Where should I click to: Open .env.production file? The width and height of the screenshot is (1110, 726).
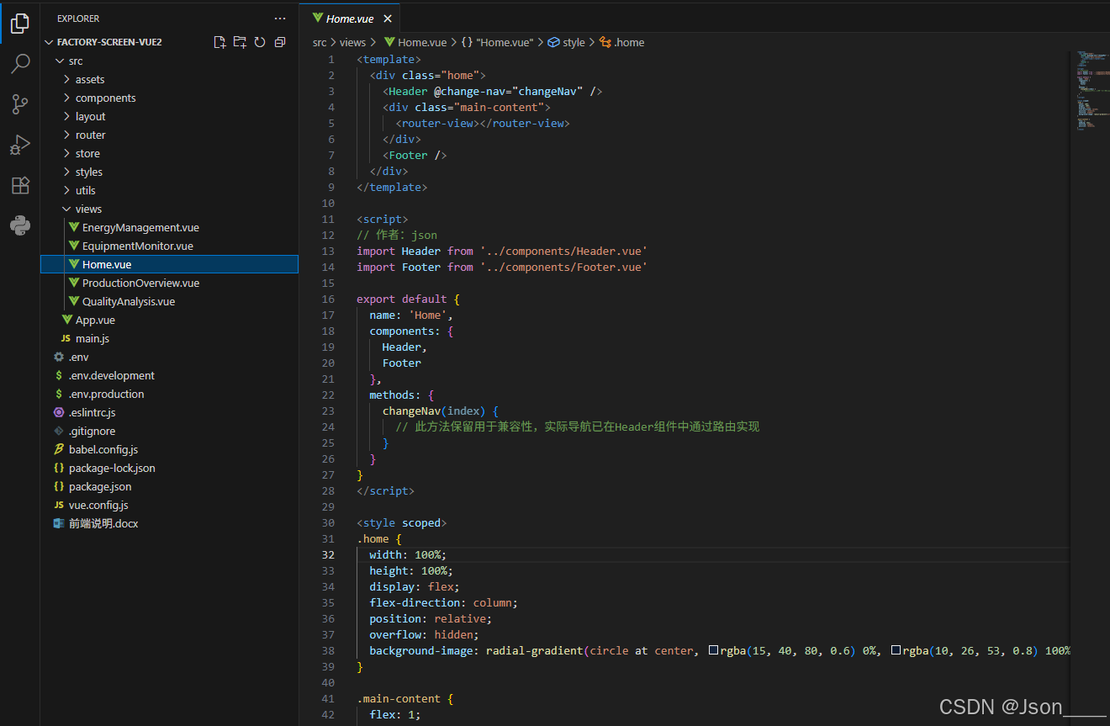169,394
